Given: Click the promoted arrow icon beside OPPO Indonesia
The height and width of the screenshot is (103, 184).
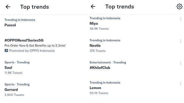Looking at the screenshot, I should point(6,51).
